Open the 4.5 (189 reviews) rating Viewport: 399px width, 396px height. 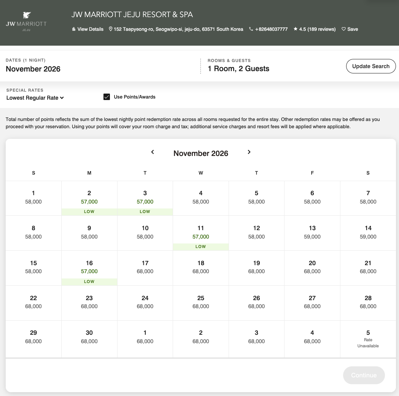pos(315,29)
